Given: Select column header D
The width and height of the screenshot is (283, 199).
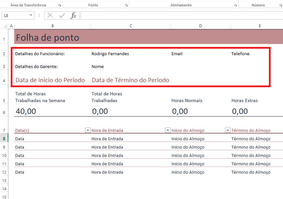Looking at the screenshot, I should [x=200, y=26].
